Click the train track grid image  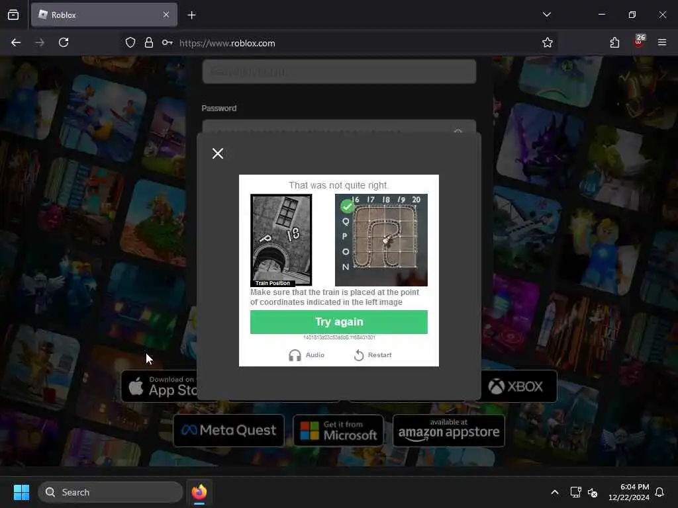point(381,240)
